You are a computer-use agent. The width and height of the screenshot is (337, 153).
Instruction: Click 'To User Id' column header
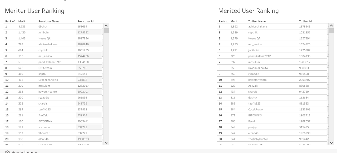click(x=305, y=21)
